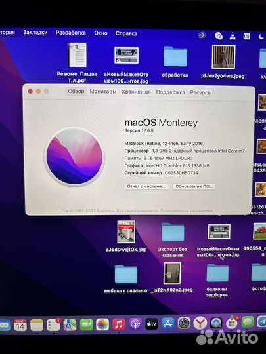Open the Лицензионное соглашение link
The image size is (266, 354).
(187, 210)
